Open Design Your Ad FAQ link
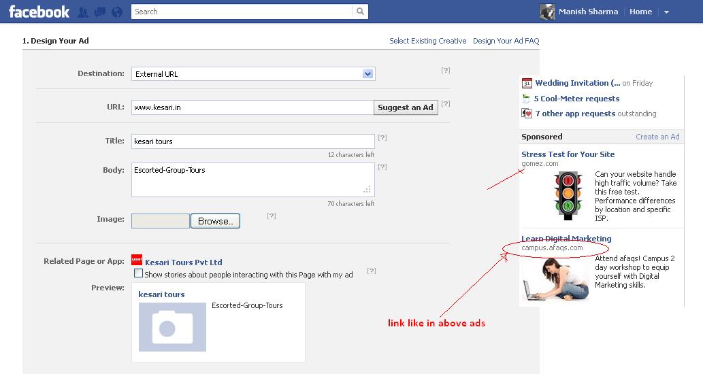The image size is (703, 374). 506,41
